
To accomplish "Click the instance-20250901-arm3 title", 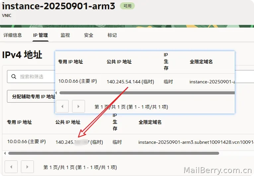I will click(x=58, y=6).
